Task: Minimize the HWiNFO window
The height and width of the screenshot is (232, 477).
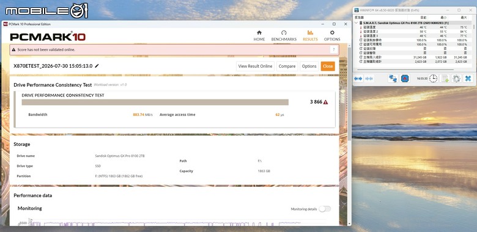Action: [447, 10]
